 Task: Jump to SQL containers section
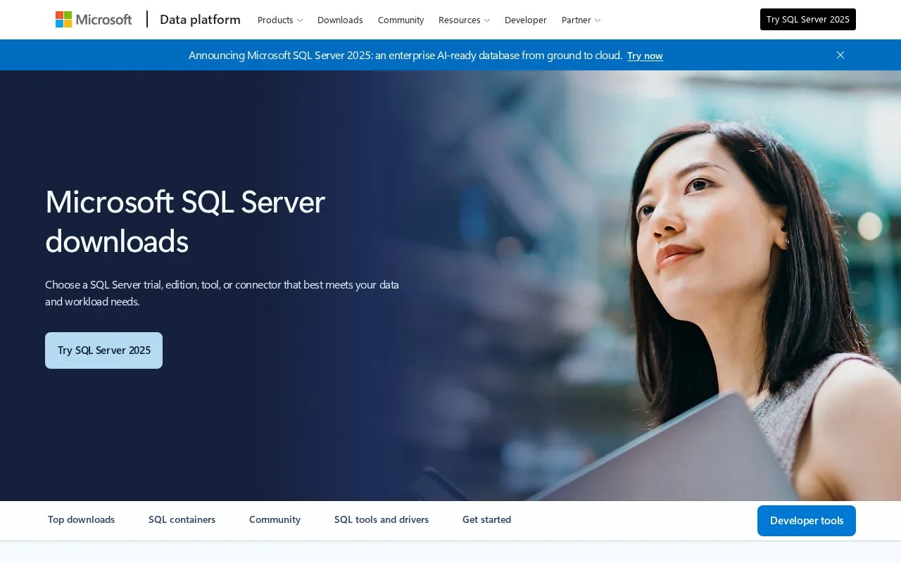(182, 519)
